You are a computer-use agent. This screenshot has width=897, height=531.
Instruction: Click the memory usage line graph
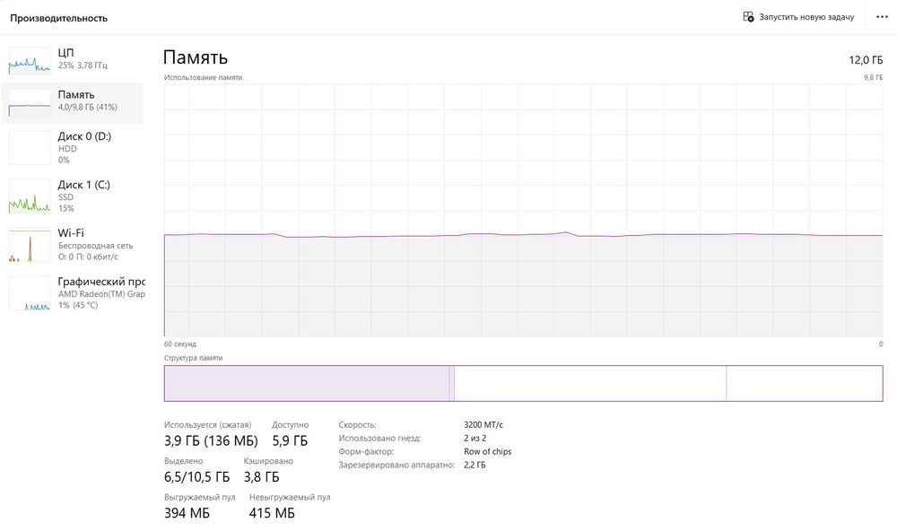tap(523, 211)
